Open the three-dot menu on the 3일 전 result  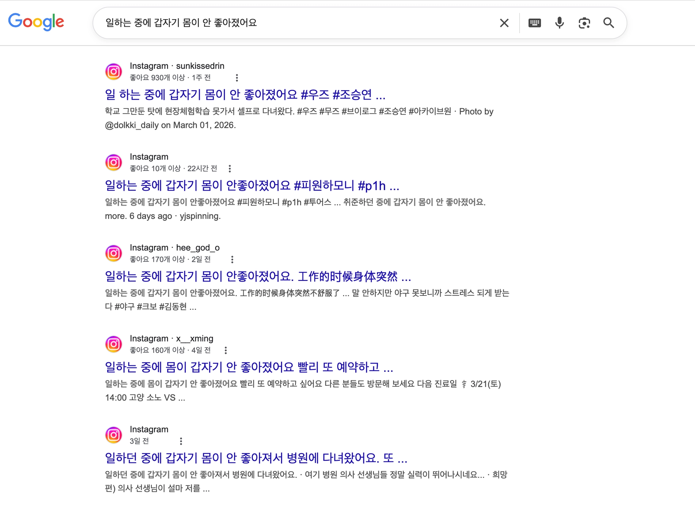pyautogui.click(x=181, y=441)
